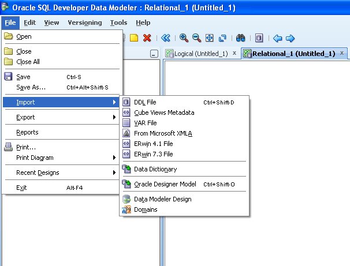Click the red X delete toolbar icon
The image size is (350, 266).
pyautogui.click(x=147, y=38)
